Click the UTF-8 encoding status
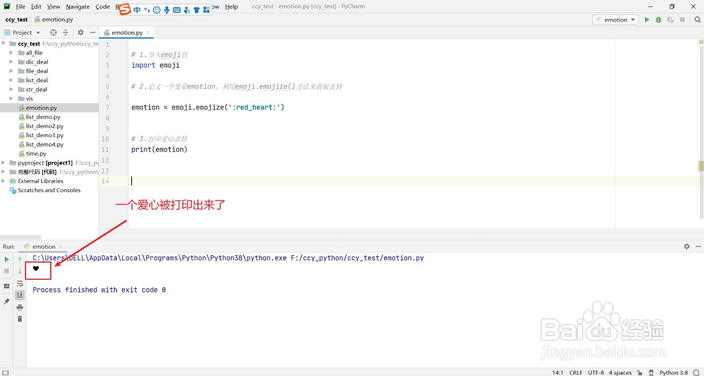704x376 pixels. (596, 372)
